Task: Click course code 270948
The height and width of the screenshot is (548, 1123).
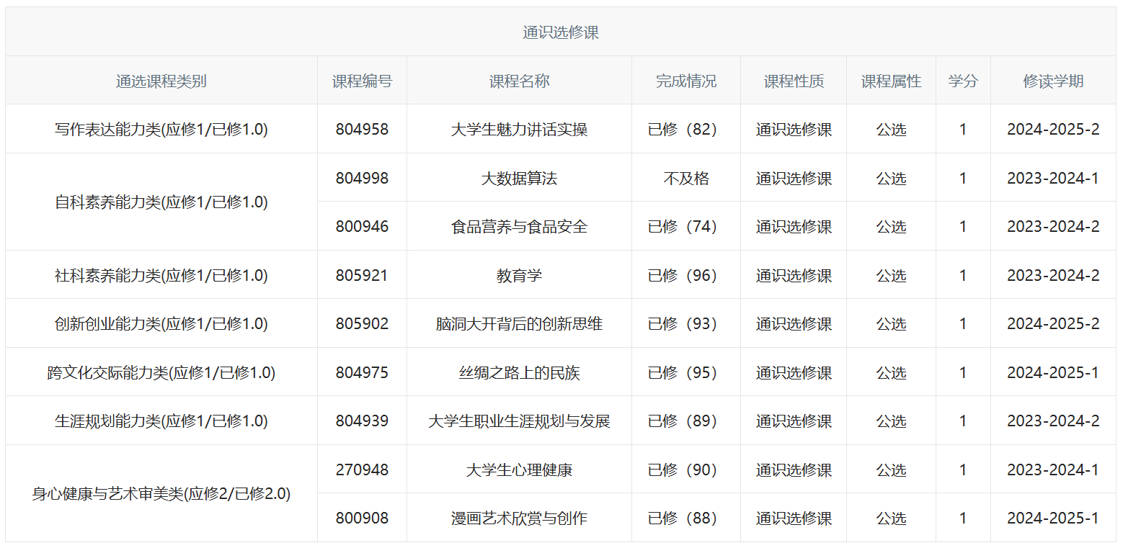Action: click(362, 470)
